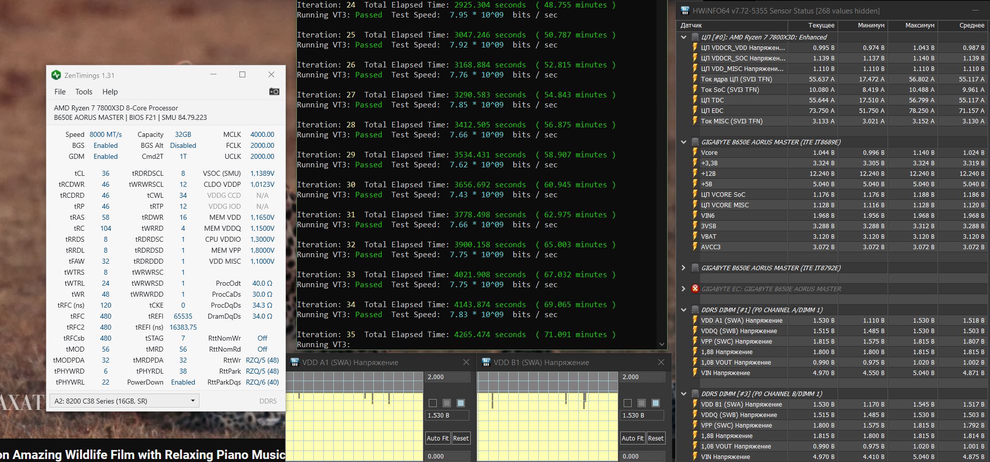Viewport: 990px width, 462px height.
Task: Click the lightning icon on VDD B1 (SWA) sensor row
Action: tap(695, 404)
